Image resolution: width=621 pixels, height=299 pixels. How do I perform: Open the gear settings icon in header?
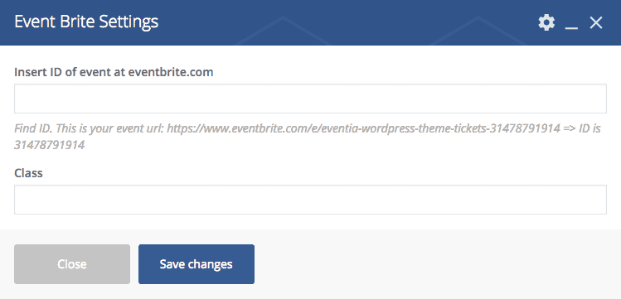(546, 22)
